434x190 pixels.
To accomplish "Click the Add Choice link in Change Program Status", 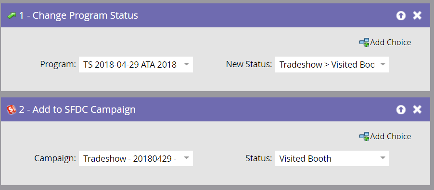I will click(x=391, y=43).
